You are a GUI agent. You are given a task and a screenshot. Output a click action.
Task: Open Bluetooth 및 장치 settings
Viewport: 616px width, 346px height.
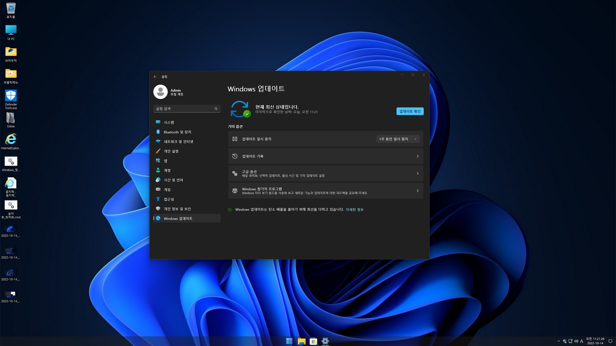[187, 132]
